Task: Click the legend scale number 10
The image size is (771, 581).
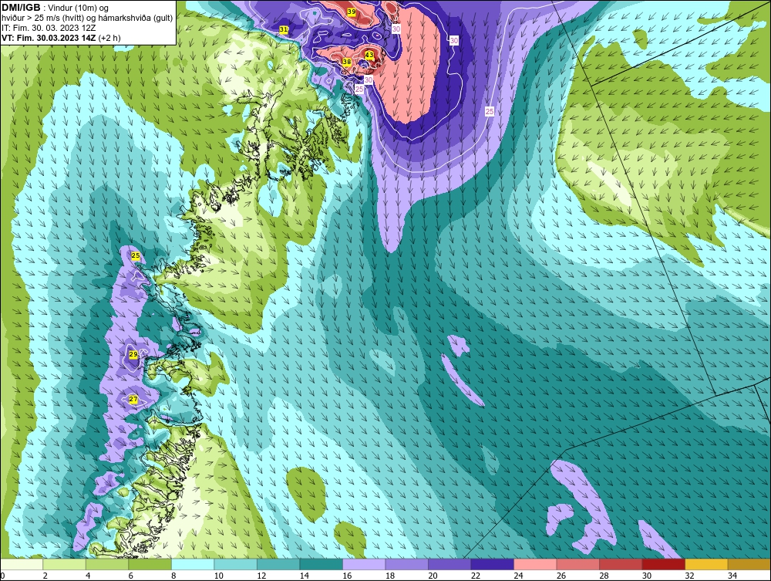Action: click(218, 576)
